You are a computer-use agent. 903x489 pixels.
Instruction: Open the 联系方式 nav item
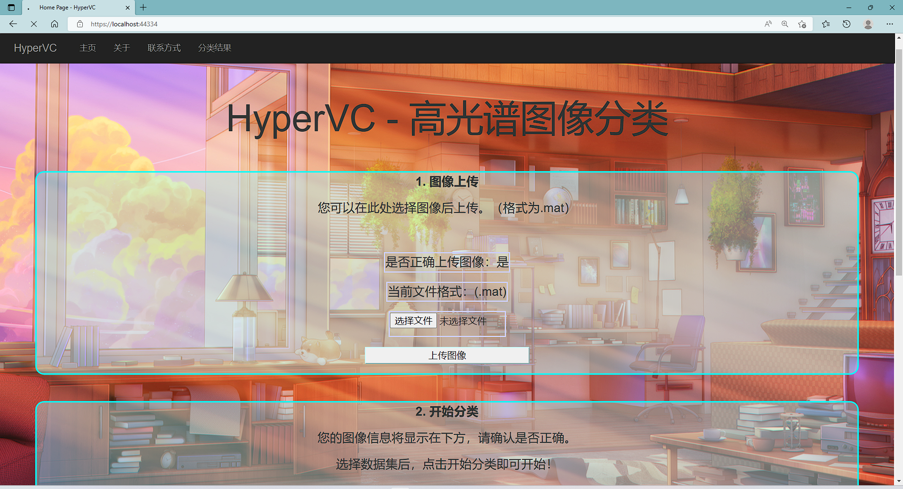[164, 48]
